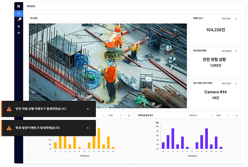Dismiss the '안전 위험 상황' notification
The height and width of the screenshot is (167, 248).
[x=88, y=109]
